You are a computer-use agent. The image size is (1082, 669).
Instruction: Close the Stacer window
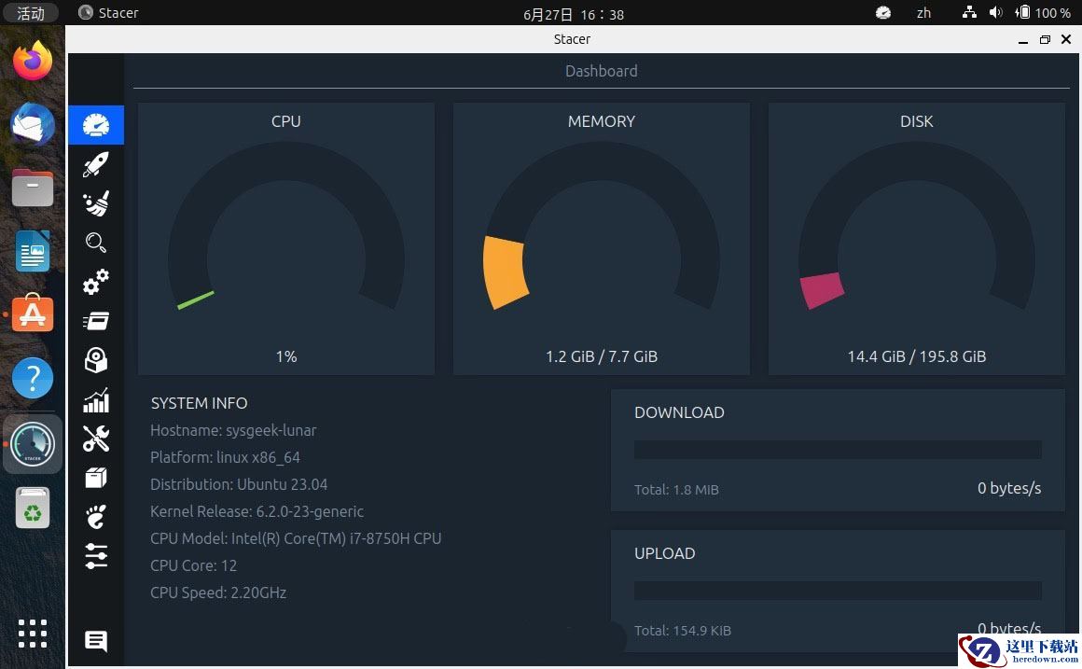click(x=1066, y=39)
